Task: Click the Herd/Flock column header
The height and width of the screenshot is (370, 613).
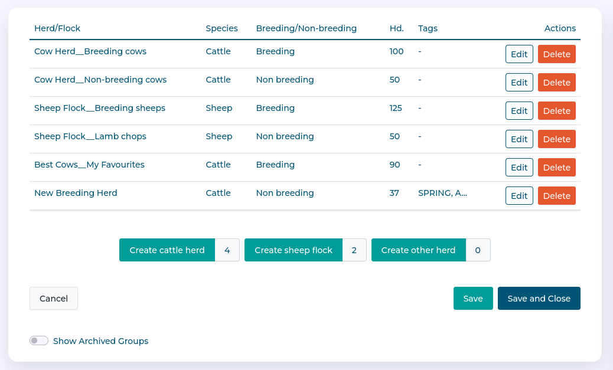Action: coord(57,28)
